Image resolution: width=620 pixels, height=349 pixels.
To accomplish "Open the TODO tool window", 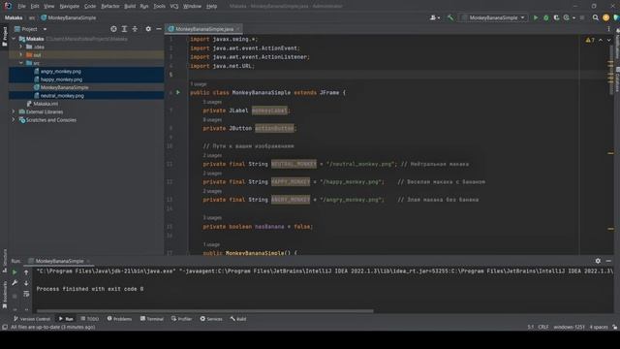I will [x=90, y=319].
